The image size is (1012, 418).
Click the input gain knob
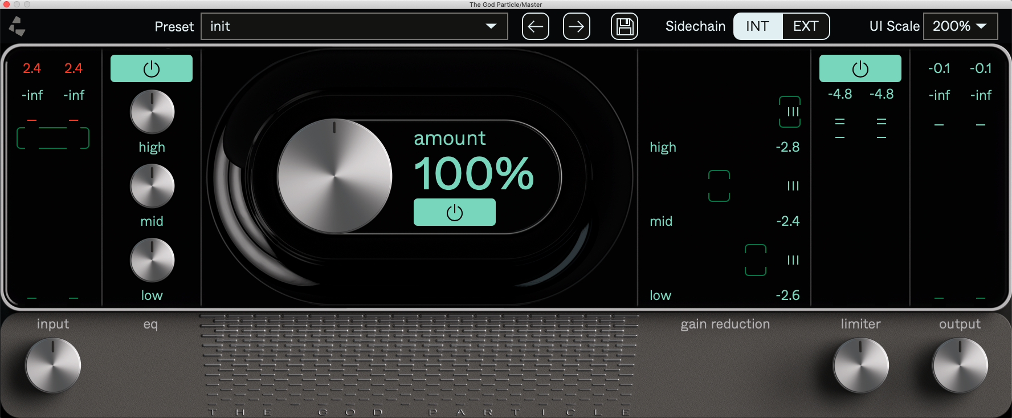53,365
